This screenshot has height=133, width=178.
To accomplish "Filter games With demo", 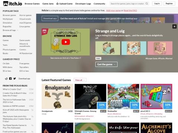I will pyautogui.click(x=7, y=67).
